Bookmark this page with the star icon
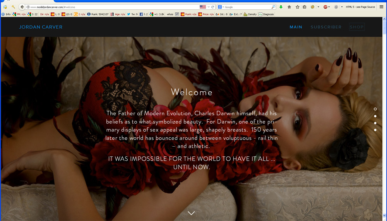This screenshot has height=221, width=387. tap(297, 7)
